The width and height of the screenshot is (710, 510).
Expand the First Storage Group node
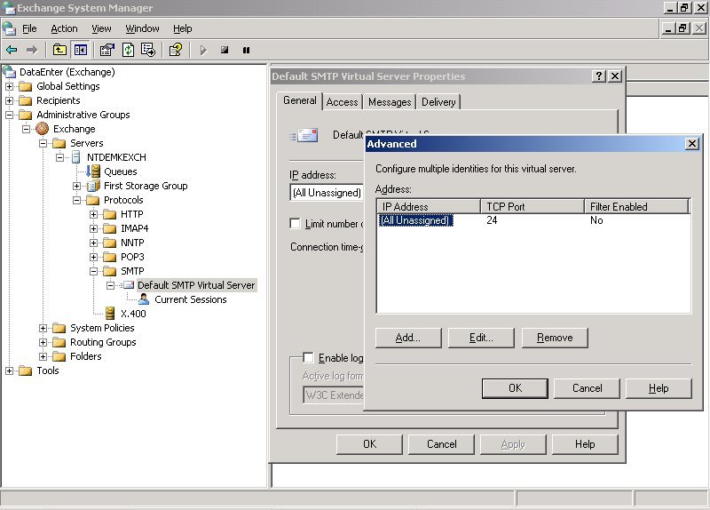click(77, 186)
